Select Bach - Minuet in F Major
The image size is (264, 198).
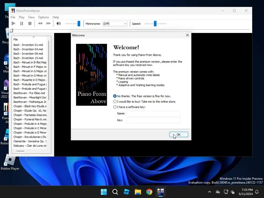tap(30, 67)
